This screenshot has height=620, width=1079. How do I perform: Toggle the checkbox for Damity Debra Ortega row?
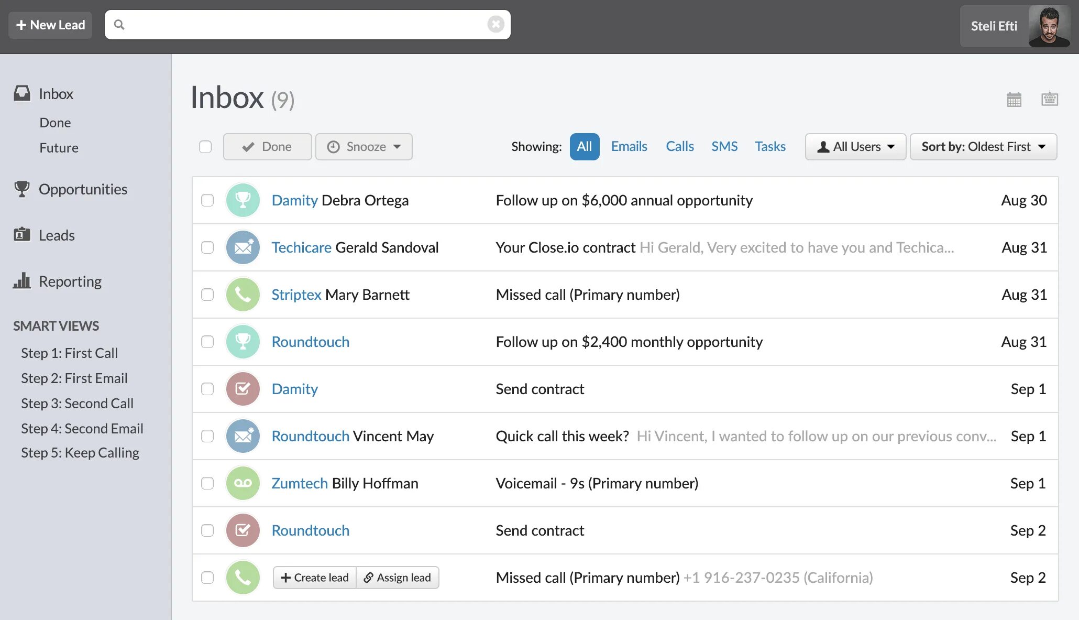[207, 200]
